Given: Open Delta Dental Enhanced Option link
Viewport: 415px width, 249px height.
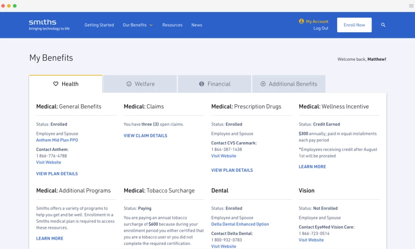Looking at the screenshot, I should click(x=240, y=224).
